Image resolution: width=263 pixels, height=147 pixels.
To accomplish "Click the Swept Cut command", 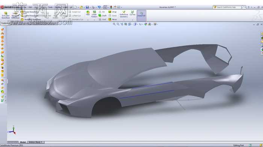I will point(75,12).
